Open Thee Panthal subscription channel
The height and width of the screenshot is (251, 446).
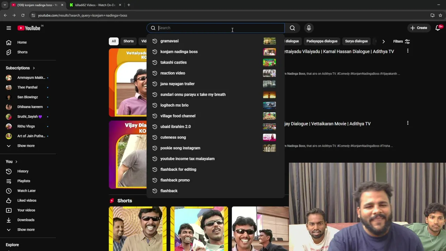click(28, 88)
